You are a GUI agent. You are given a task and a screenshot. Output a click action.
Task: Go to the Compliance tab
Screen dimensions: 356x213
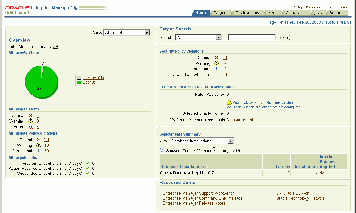coord(296,12)
